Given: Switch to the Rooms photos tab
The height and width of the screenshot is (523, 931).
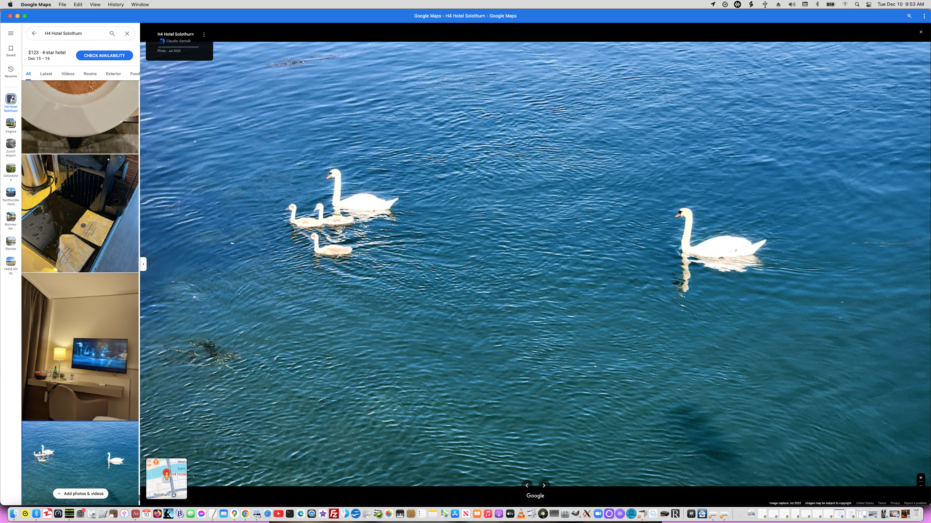Looking at the screenshot, I should click(90, 74).
